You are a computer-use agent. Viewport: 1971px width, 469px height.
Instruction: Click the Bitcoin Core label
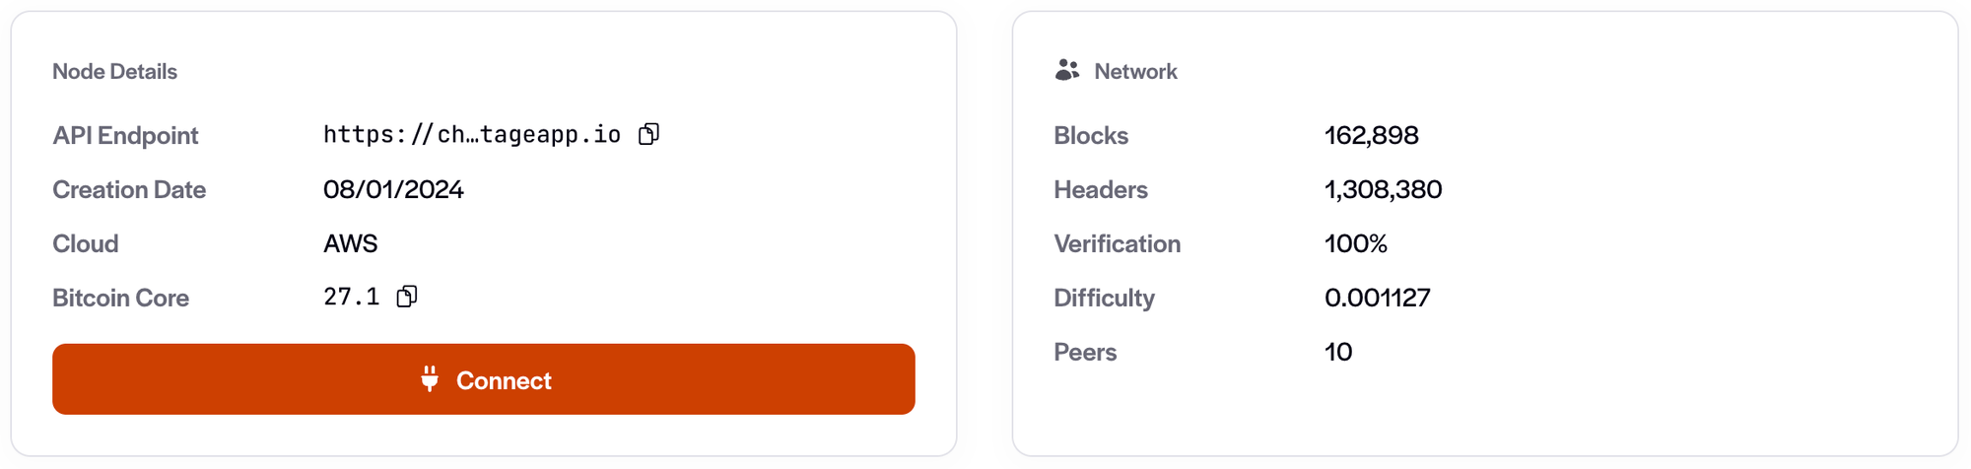click(x=120, y=298)
